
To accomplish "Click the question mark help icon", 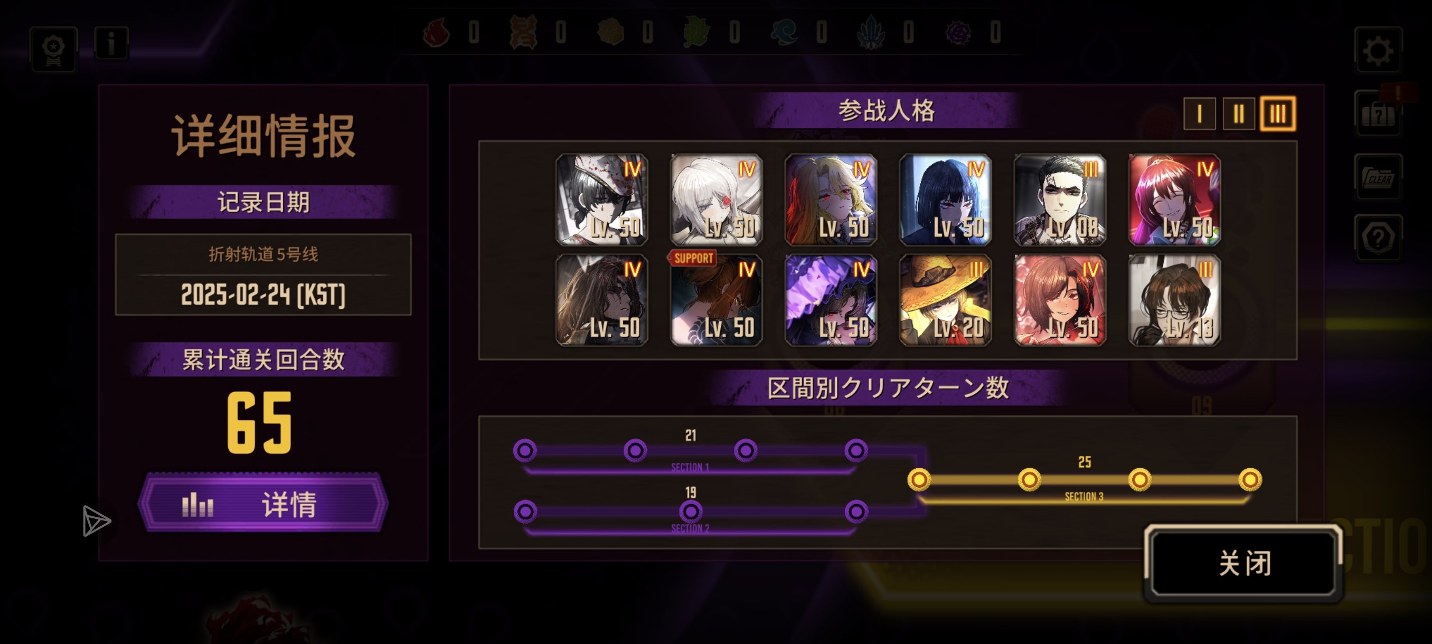I will click(x=1378, y=238).
